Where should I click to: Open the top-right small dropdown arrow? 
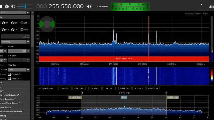[202, 5]
